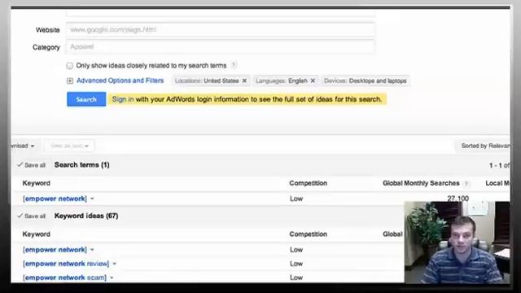Viewport: 521px width, 293px height.
Task: Open Advanced Options and Filters link
Action: 120,81
